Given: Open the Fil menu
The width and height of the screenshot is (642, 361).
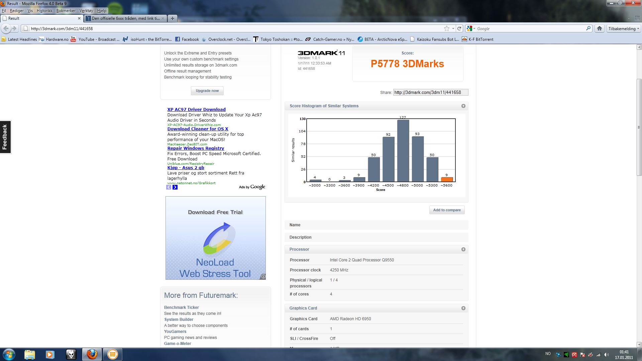Looking at the screenshot, I should coord(4,11).
